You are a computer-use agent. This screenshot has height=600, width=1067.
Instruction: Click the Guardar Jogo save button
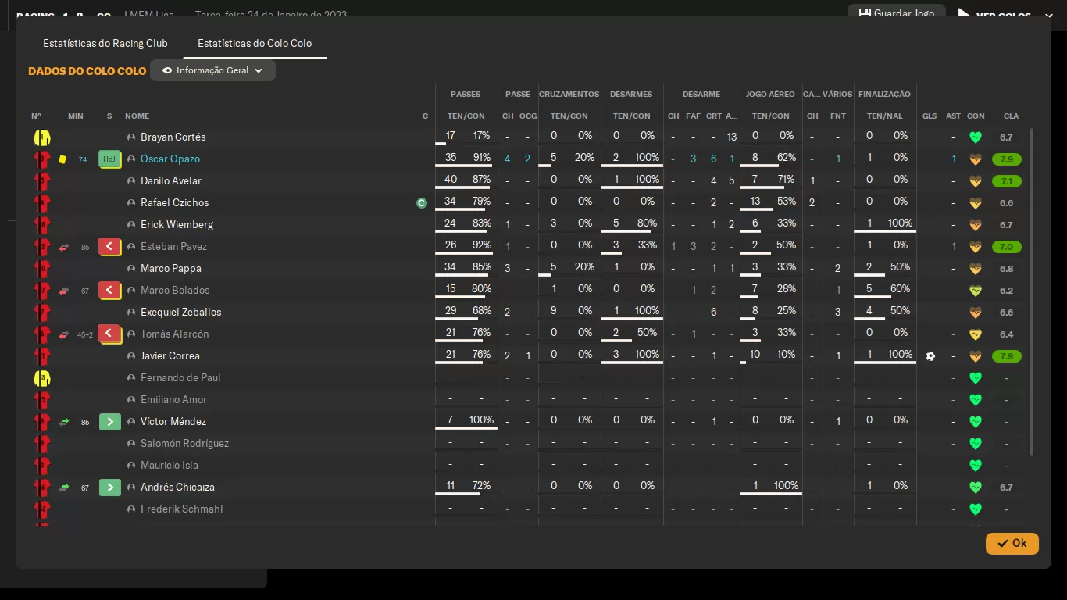coord(897,13)
